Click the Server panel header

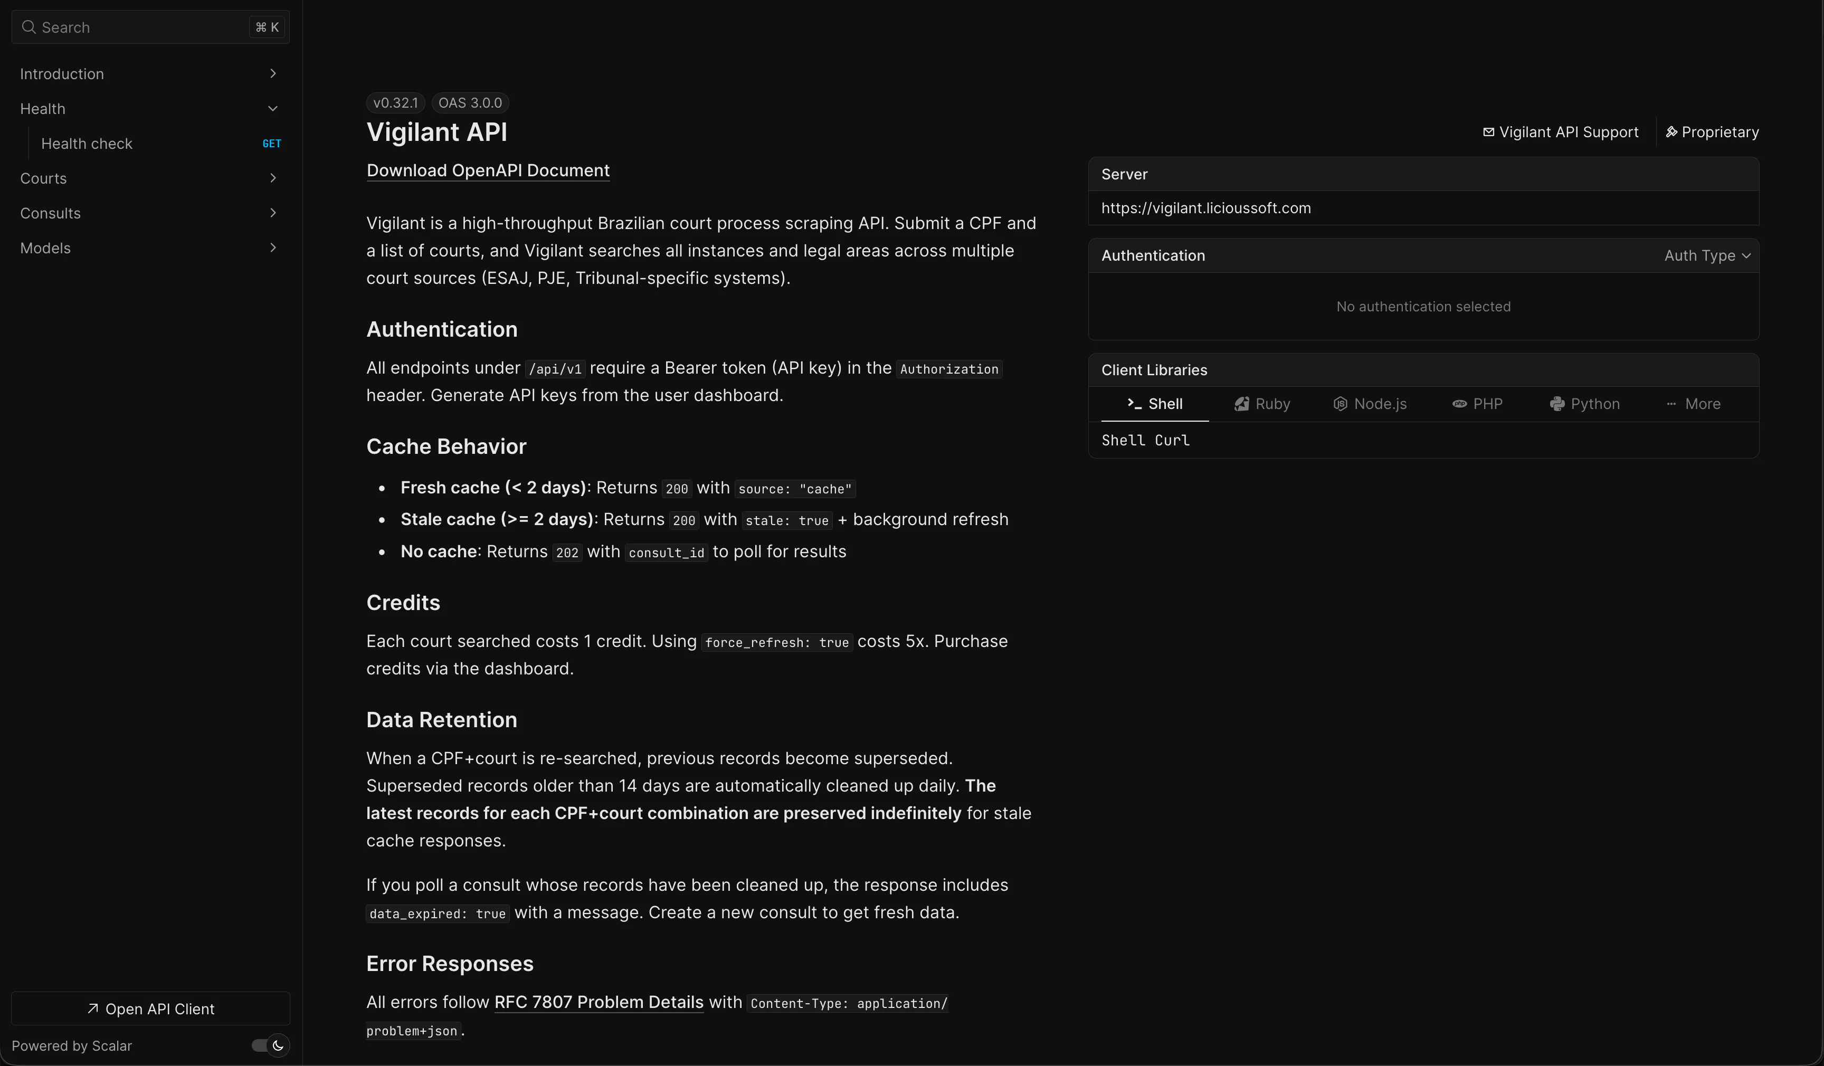[1424, 174]
